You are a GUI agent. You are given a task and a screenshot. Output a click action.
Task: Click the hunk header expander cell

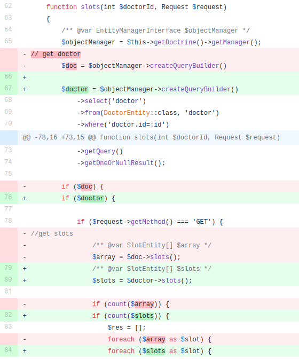(x=9, y=138)
